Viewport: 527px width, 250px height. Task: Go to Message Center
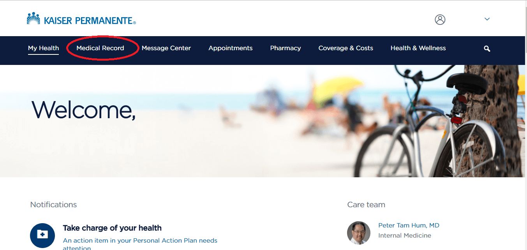(166, 48)
